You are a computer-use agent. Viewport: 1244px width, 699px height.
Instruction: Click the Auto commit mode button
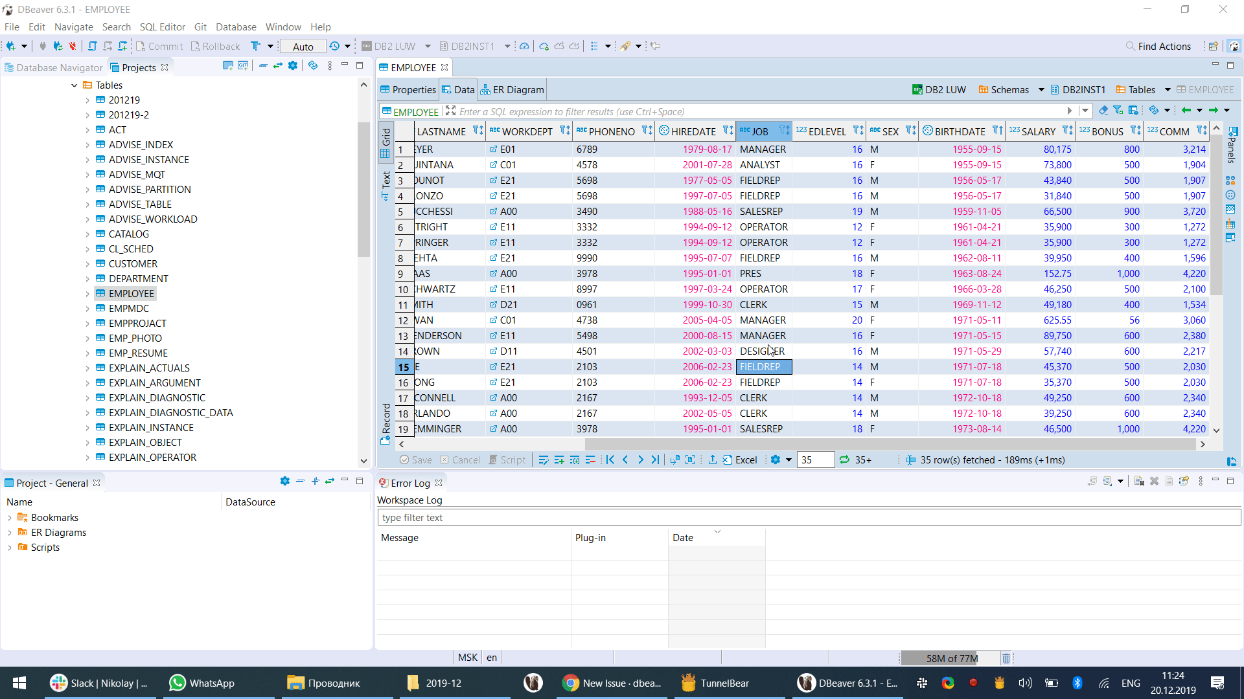pos(303,47)
